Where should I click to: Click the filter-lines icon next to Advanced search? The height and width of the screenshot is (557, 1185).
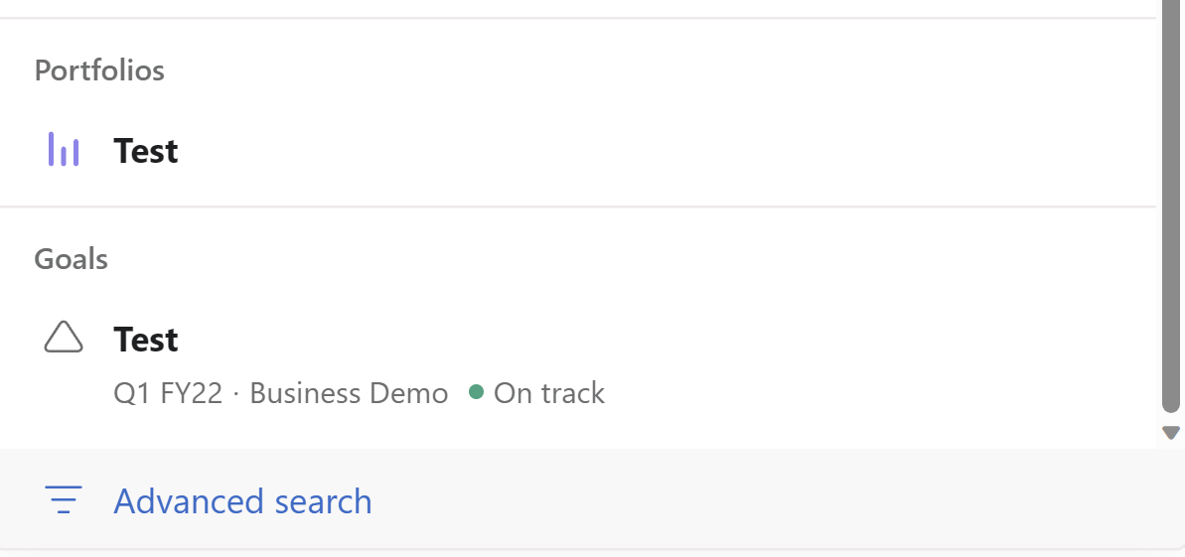coord(64,500)
